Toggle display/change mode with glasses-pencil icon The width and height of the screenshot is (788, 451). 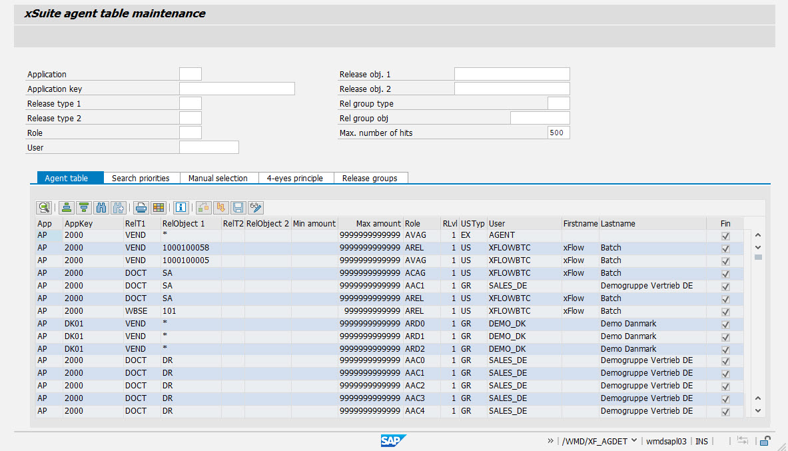coord(255,207)
